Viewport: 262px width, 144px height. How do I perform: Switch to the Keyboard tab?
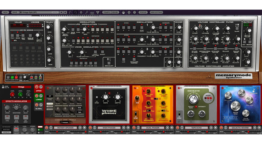pos(6,127)
